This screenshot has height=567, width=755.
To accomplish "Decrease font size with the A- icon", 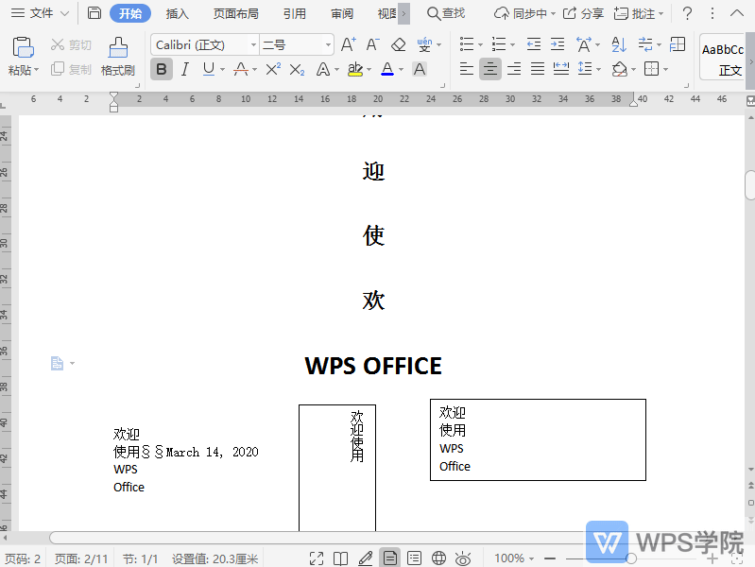I will click(x=372, y=44).
